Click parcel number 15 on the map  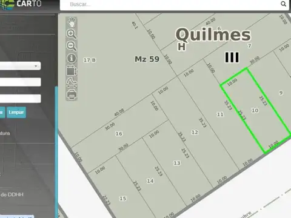point(123,199)
